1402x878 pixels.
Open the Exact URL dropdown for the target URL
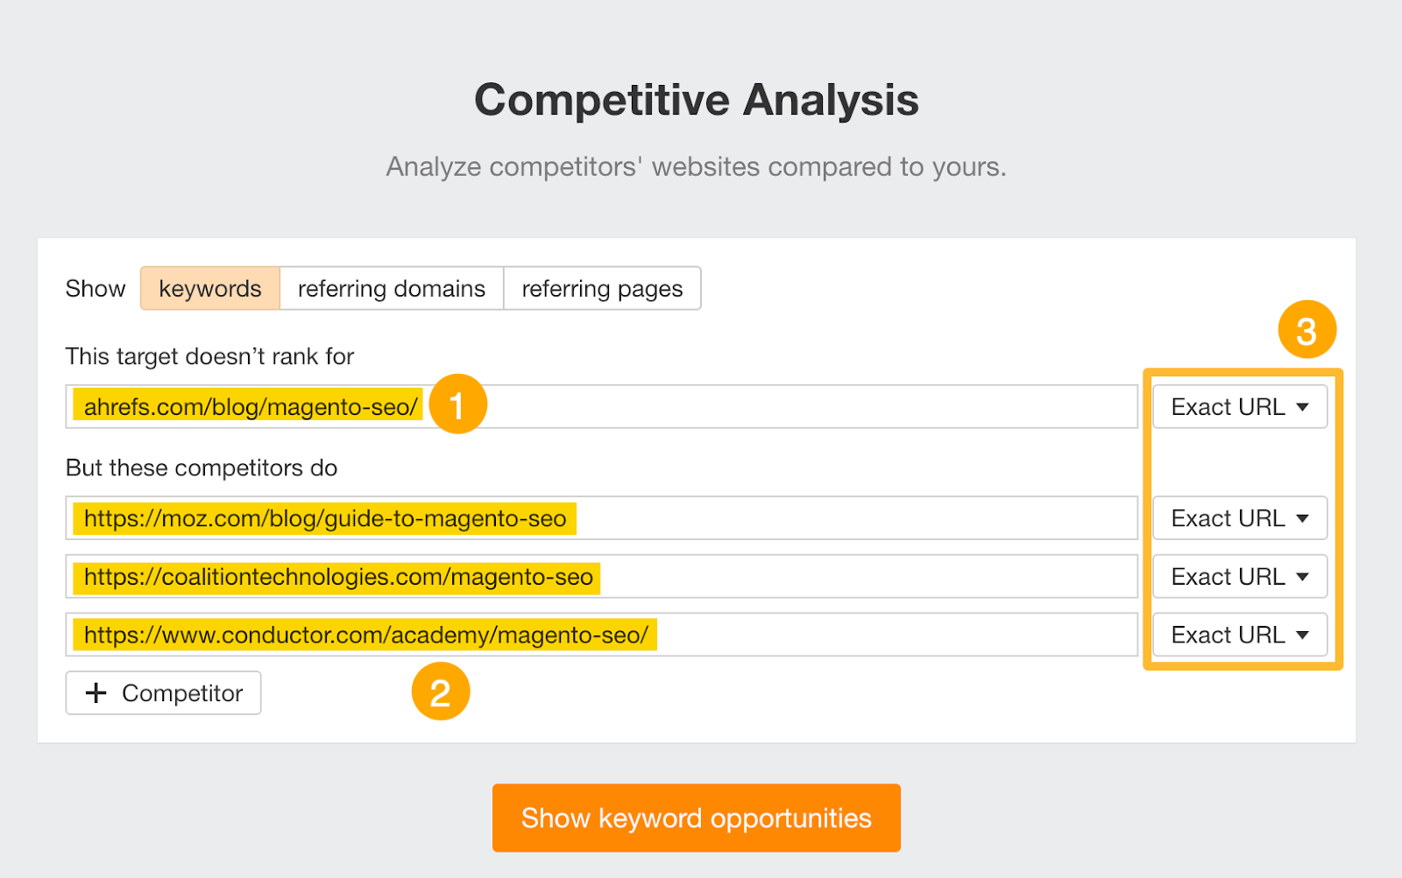tap(1239, 406)
